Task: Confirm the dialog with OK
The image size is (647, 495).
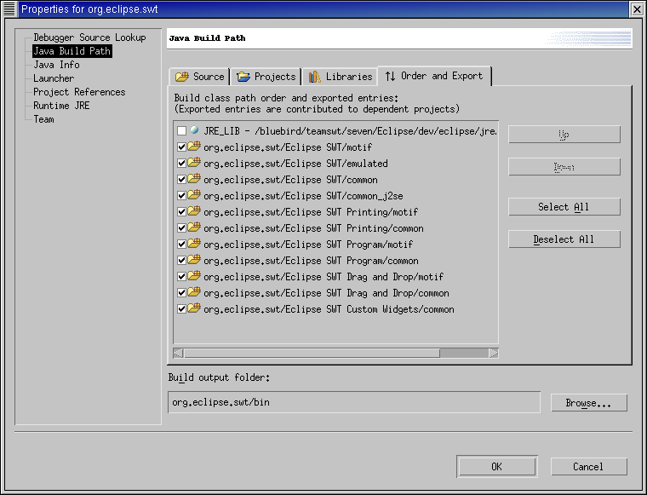Action: [x=497, y=467]
